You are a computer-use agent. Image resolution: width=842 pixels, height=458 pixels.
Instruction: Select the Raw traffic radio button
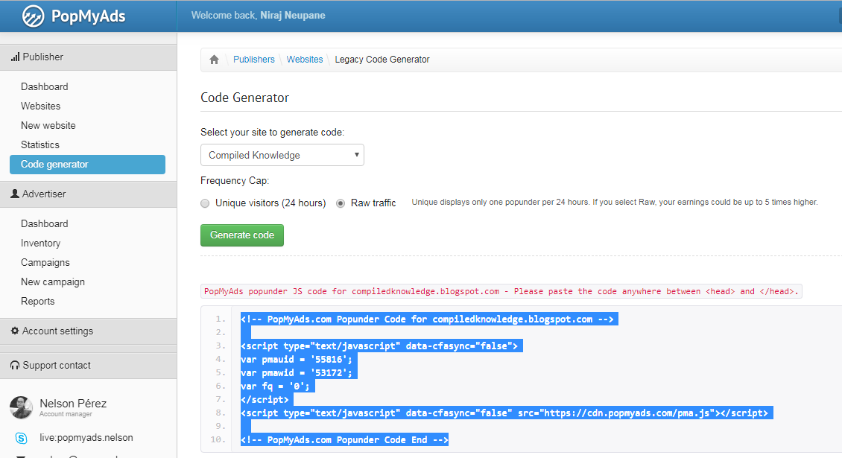click(341, 203)
